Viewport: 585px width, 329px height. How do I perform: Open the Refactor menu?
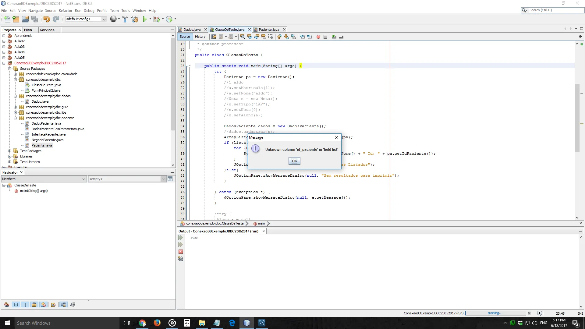point(65,10)
